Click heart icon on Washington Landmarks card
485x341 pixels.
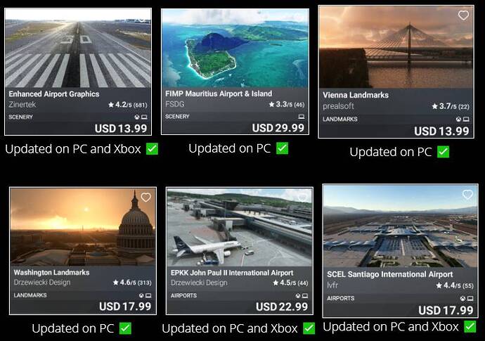pyautogui.click(x=145, y=197)
